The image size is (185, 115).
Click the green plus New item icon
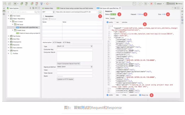pos(15,4)
